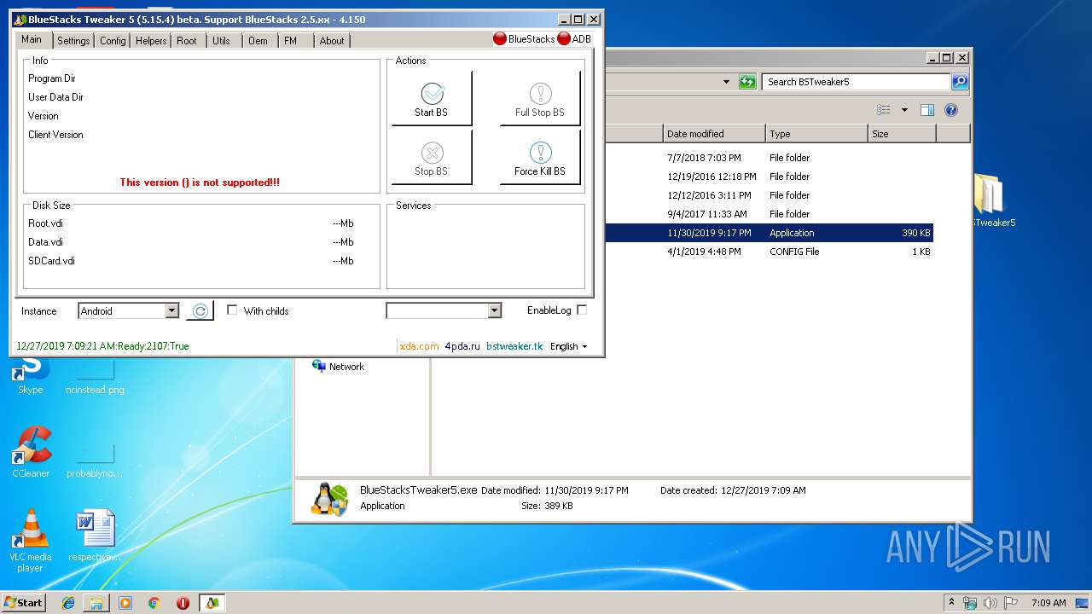Click the Start BS checkmark button
Image resolution: width=1092 pixels, height=614 pixels.
(x=432, y=98)
